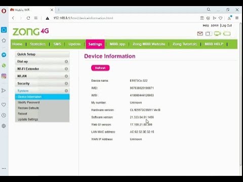Click the LAN MAC address value

142,132
